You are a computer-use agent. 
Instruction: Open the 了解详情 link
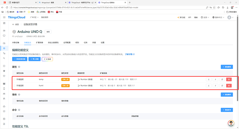130,54
